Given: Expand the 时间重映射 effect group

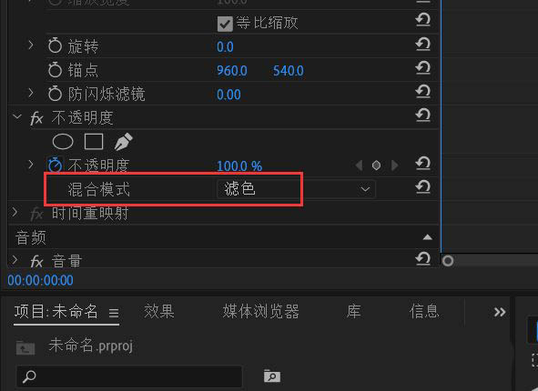Looking at the screenshot, I should tap(15, 213).
